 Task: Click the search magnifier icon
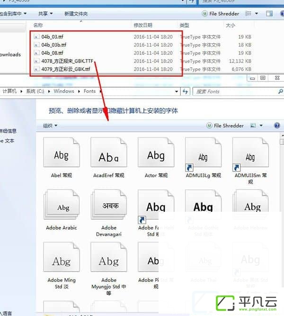click(280, 91)
